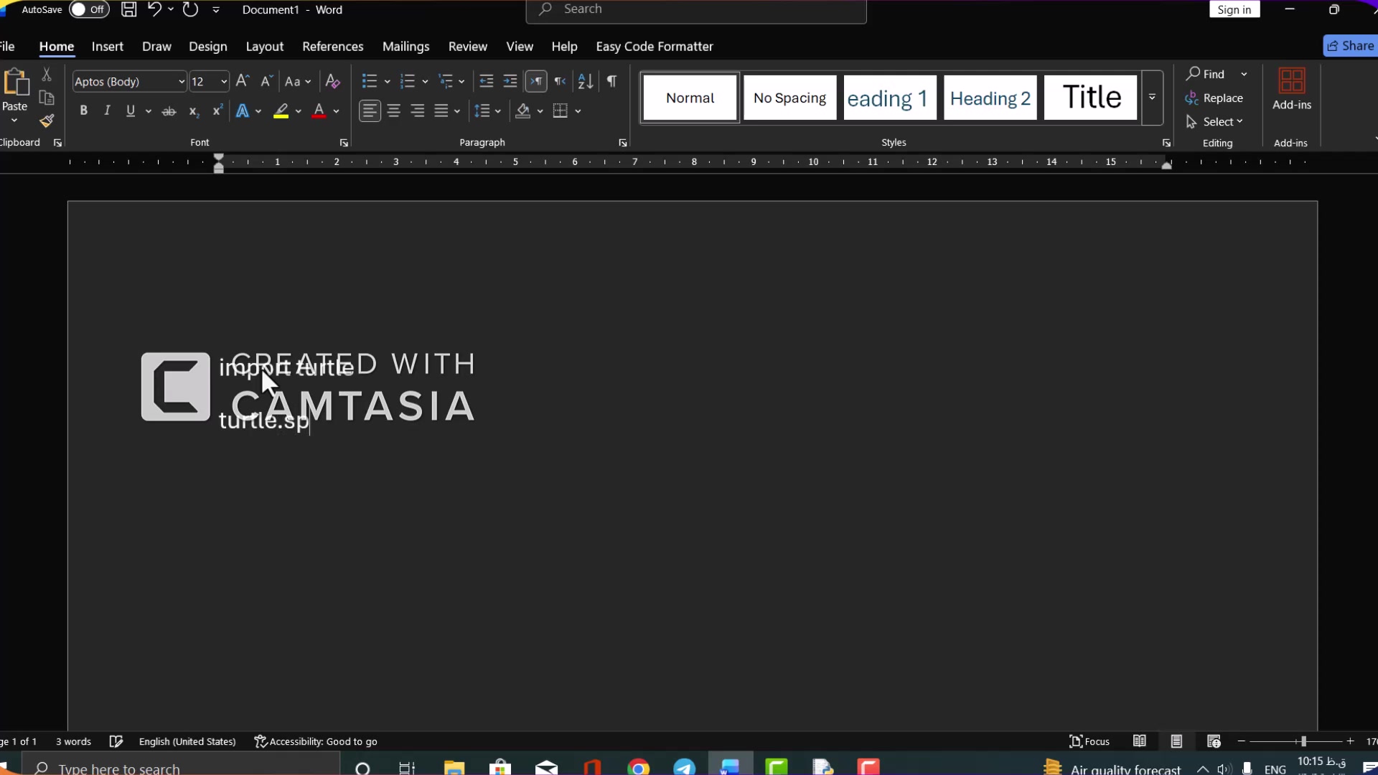Image resolution: width=1378 pixels, height=775 pixels.
Task: Open the font size dropdown
Action: coord(224,82)
